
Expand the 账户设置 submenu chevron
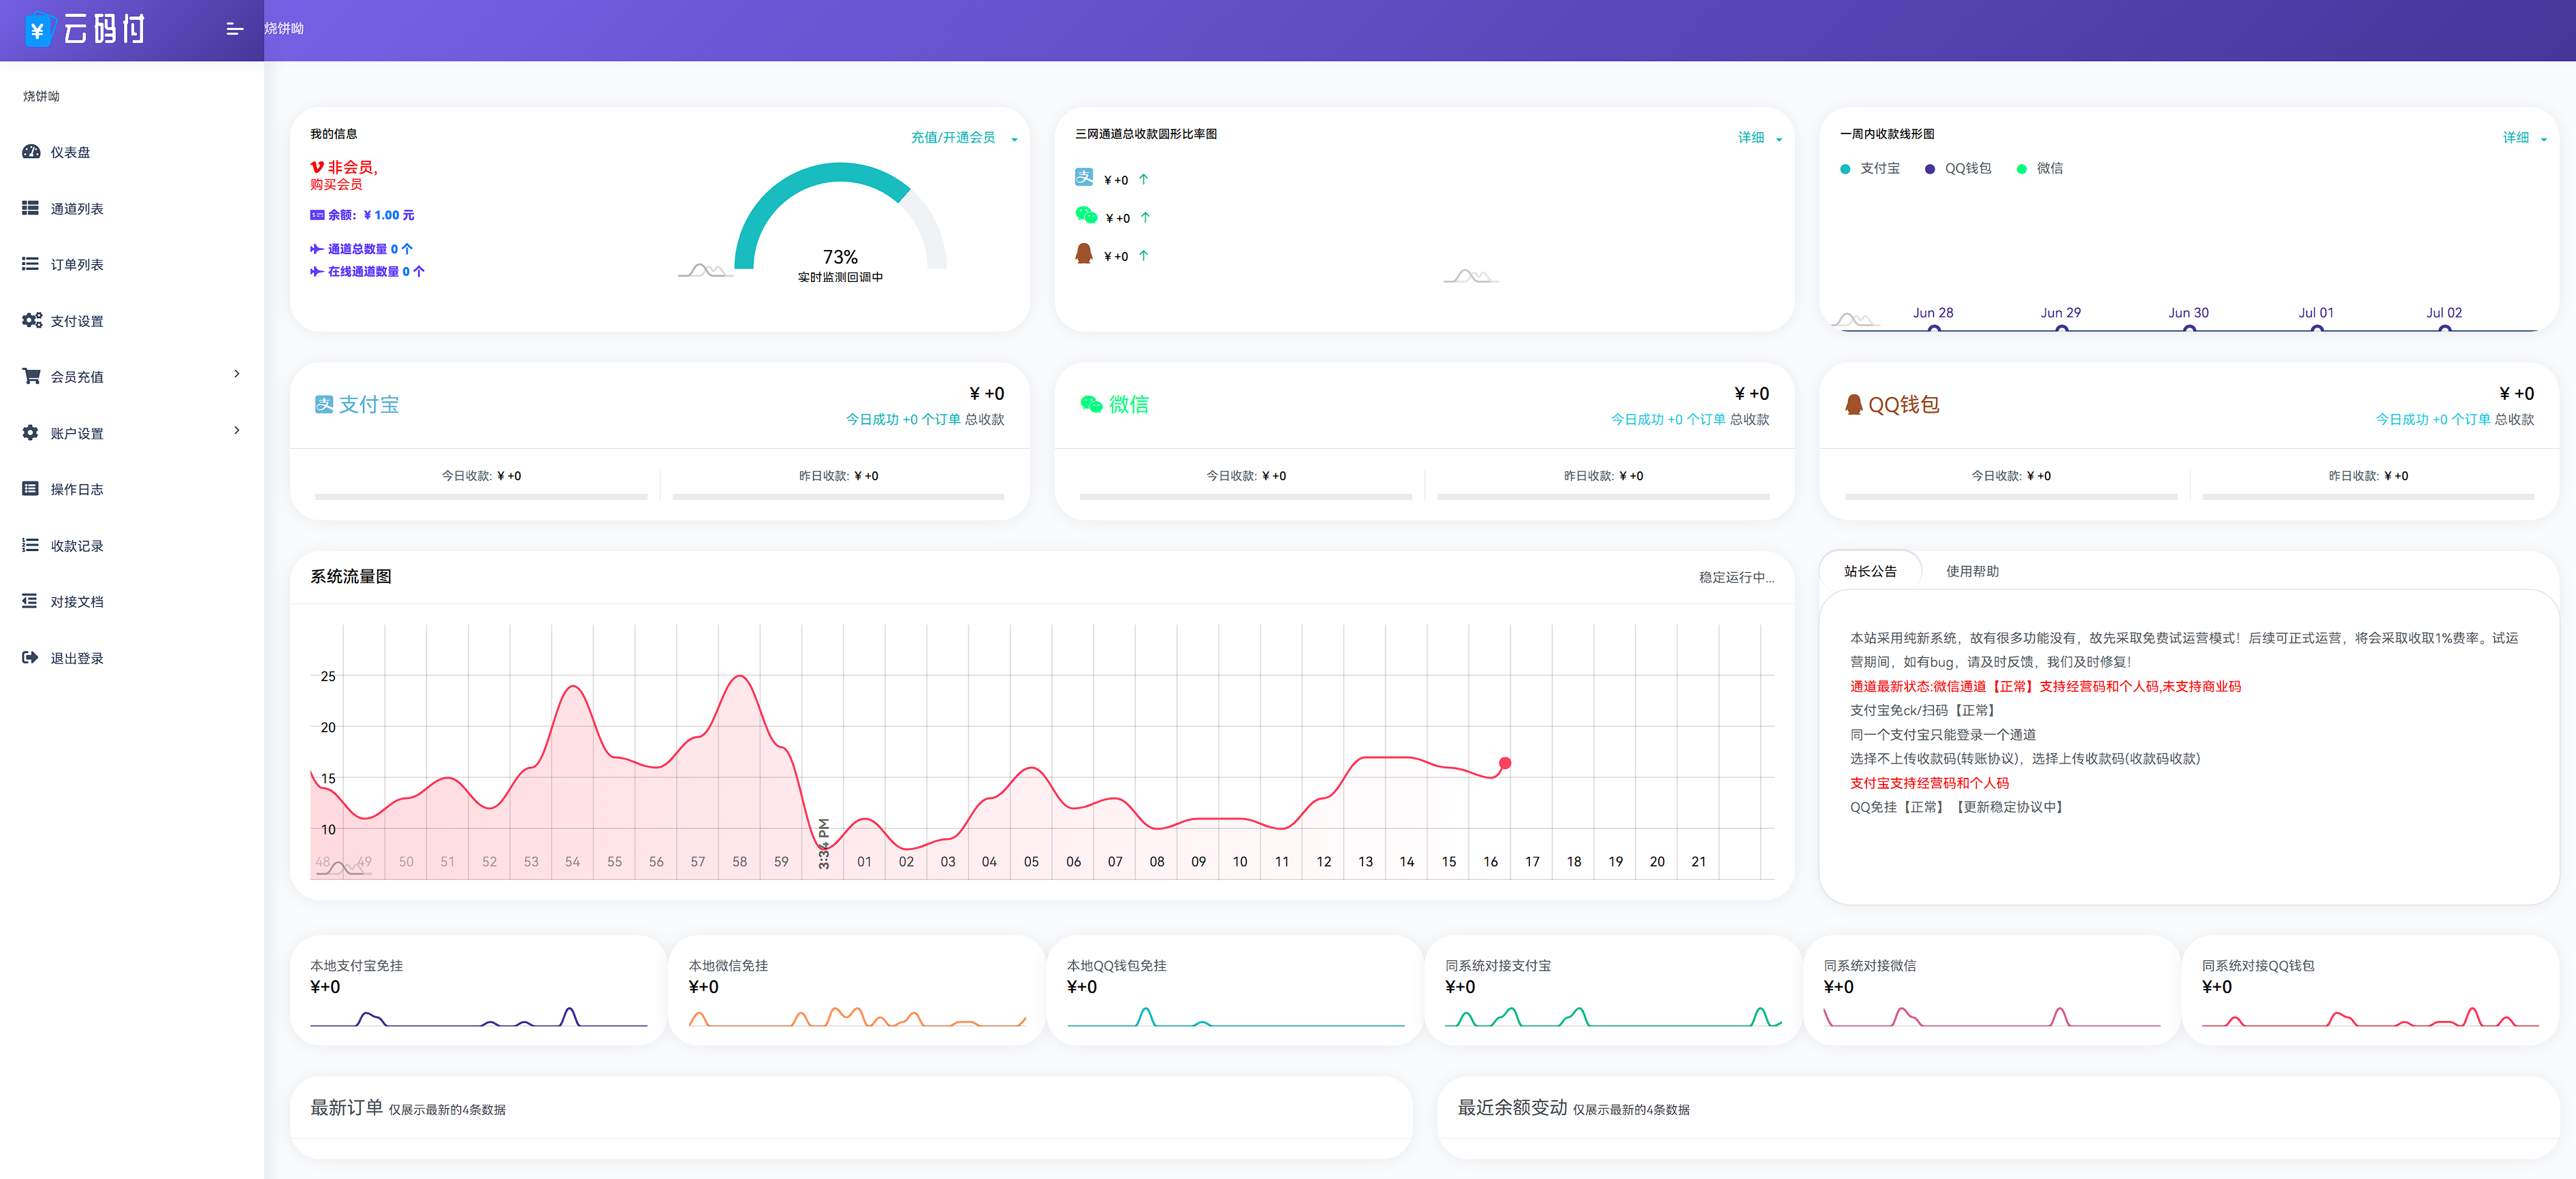tap(237, 430)
